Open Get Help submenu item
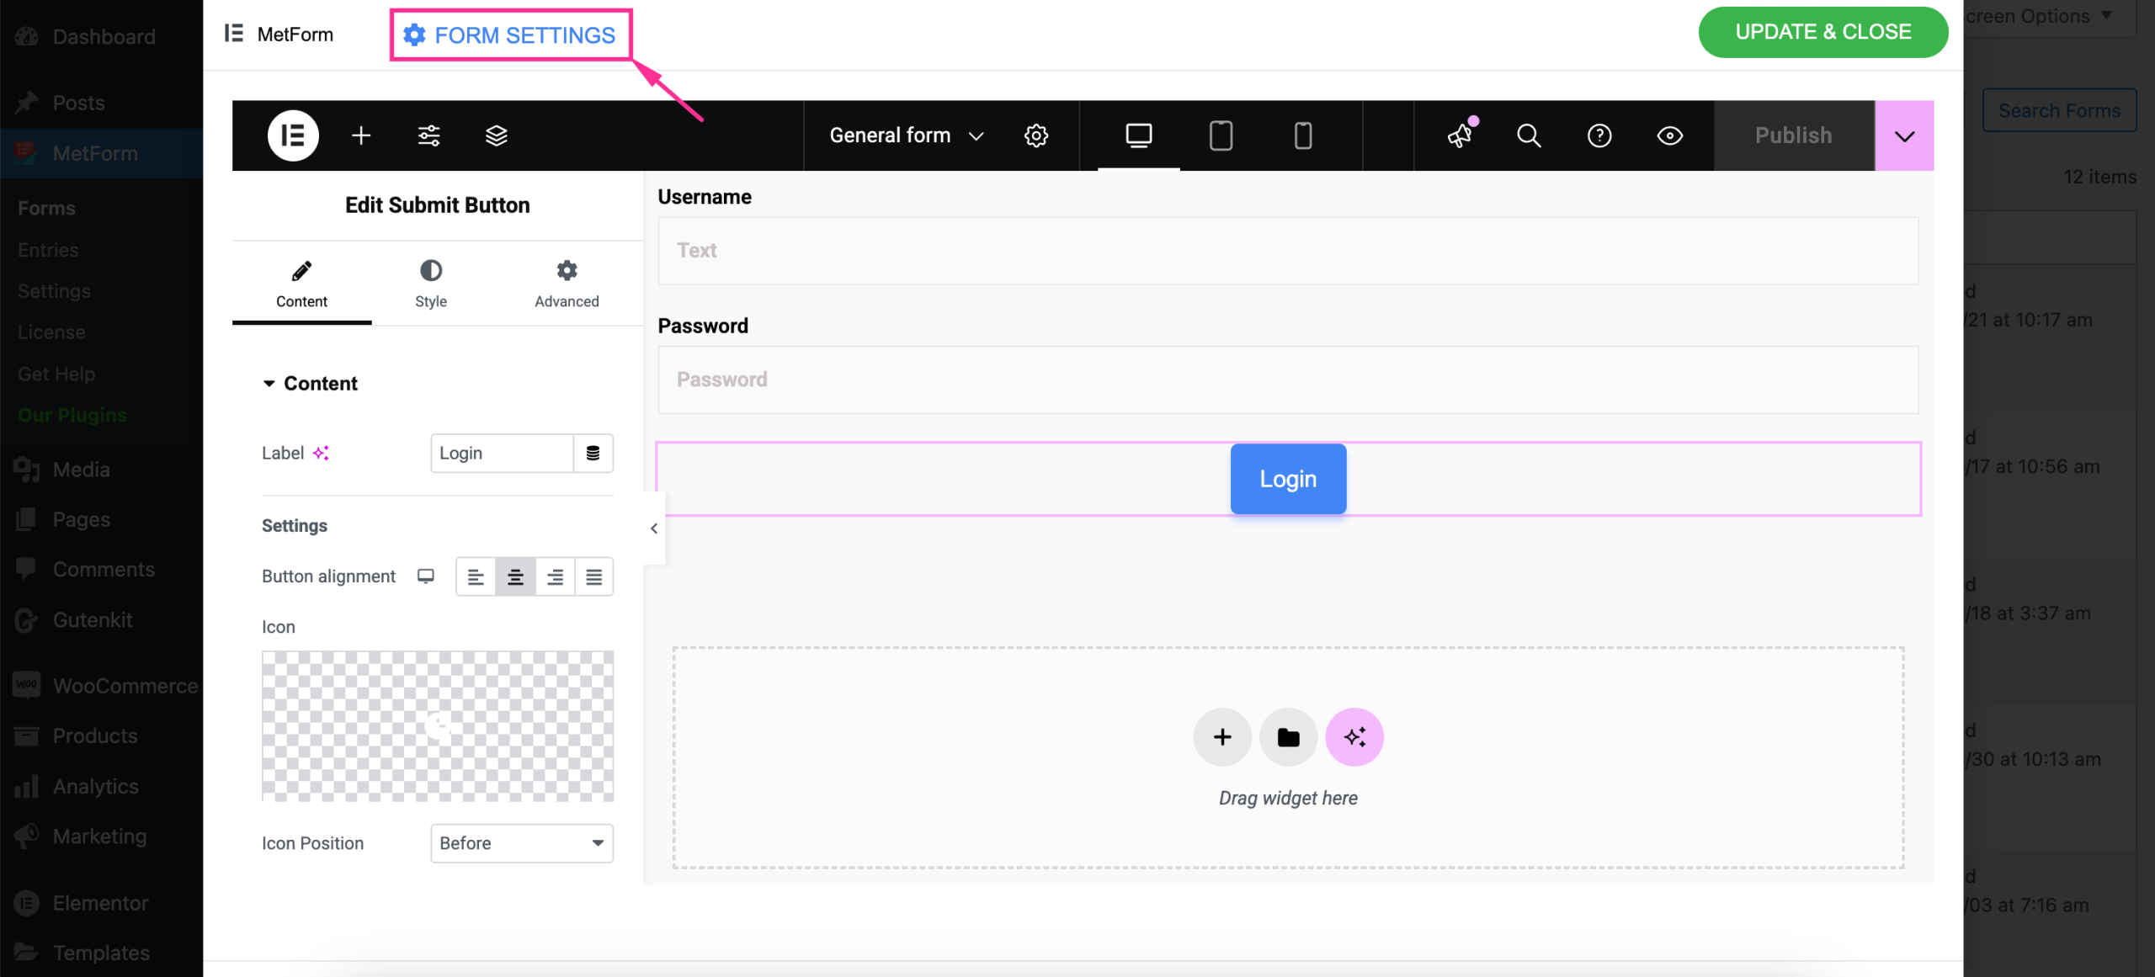The height and width of the screenshot is (977, 2155). point(56,374)
